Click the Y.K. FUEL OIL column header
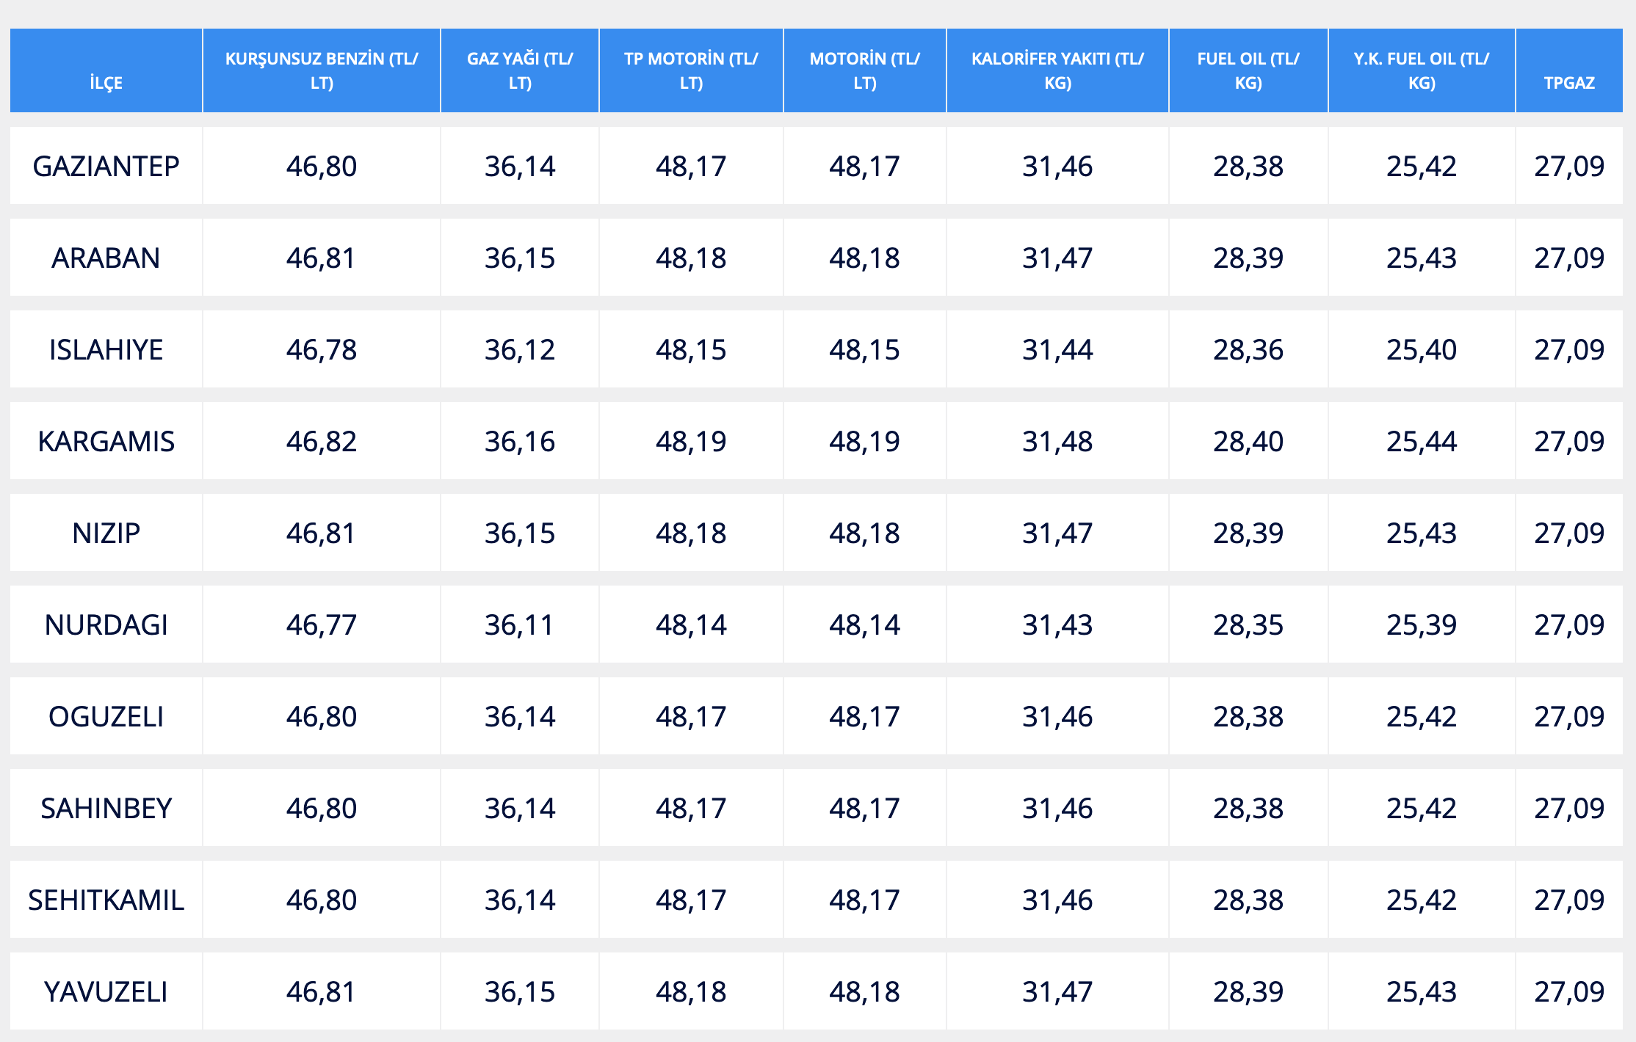The width and height of the screenshot is (1636, 1042). 1422,70
